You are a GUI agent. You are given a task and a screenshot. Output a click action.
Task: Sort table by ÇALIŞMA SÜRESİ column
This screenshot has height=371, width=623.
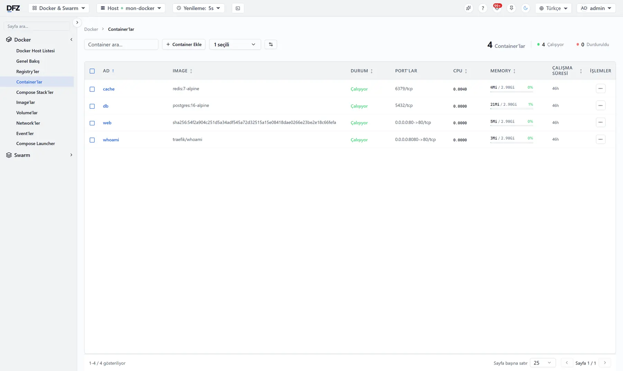click(581, 71)
